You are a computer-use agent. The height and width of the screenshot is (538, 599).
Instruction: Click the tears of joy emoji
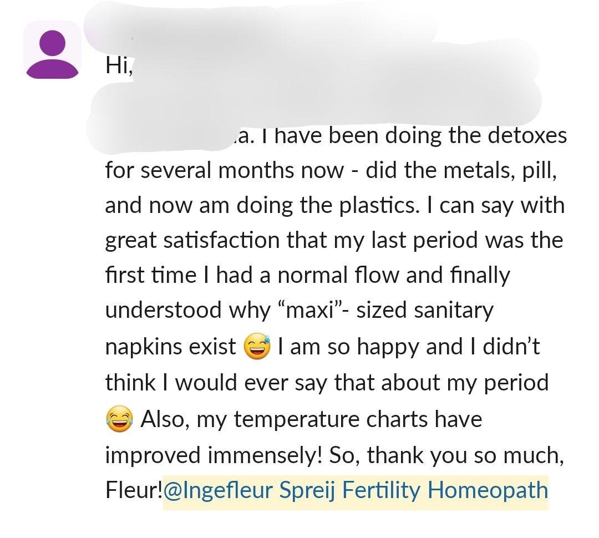pos(119,420)
